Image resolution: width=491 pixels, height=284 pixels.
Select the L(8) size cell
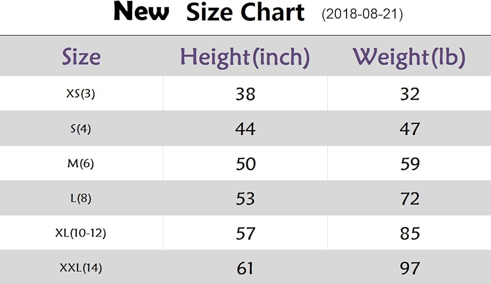pyautogui.click(x=81, y=199)
